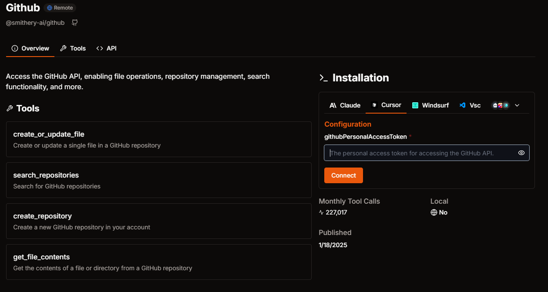Image resolution: width=548 pixels, height=292 pixels.
Task: Click the Remote globe badge
Action: pyautogui.click(x=60, y=8)
